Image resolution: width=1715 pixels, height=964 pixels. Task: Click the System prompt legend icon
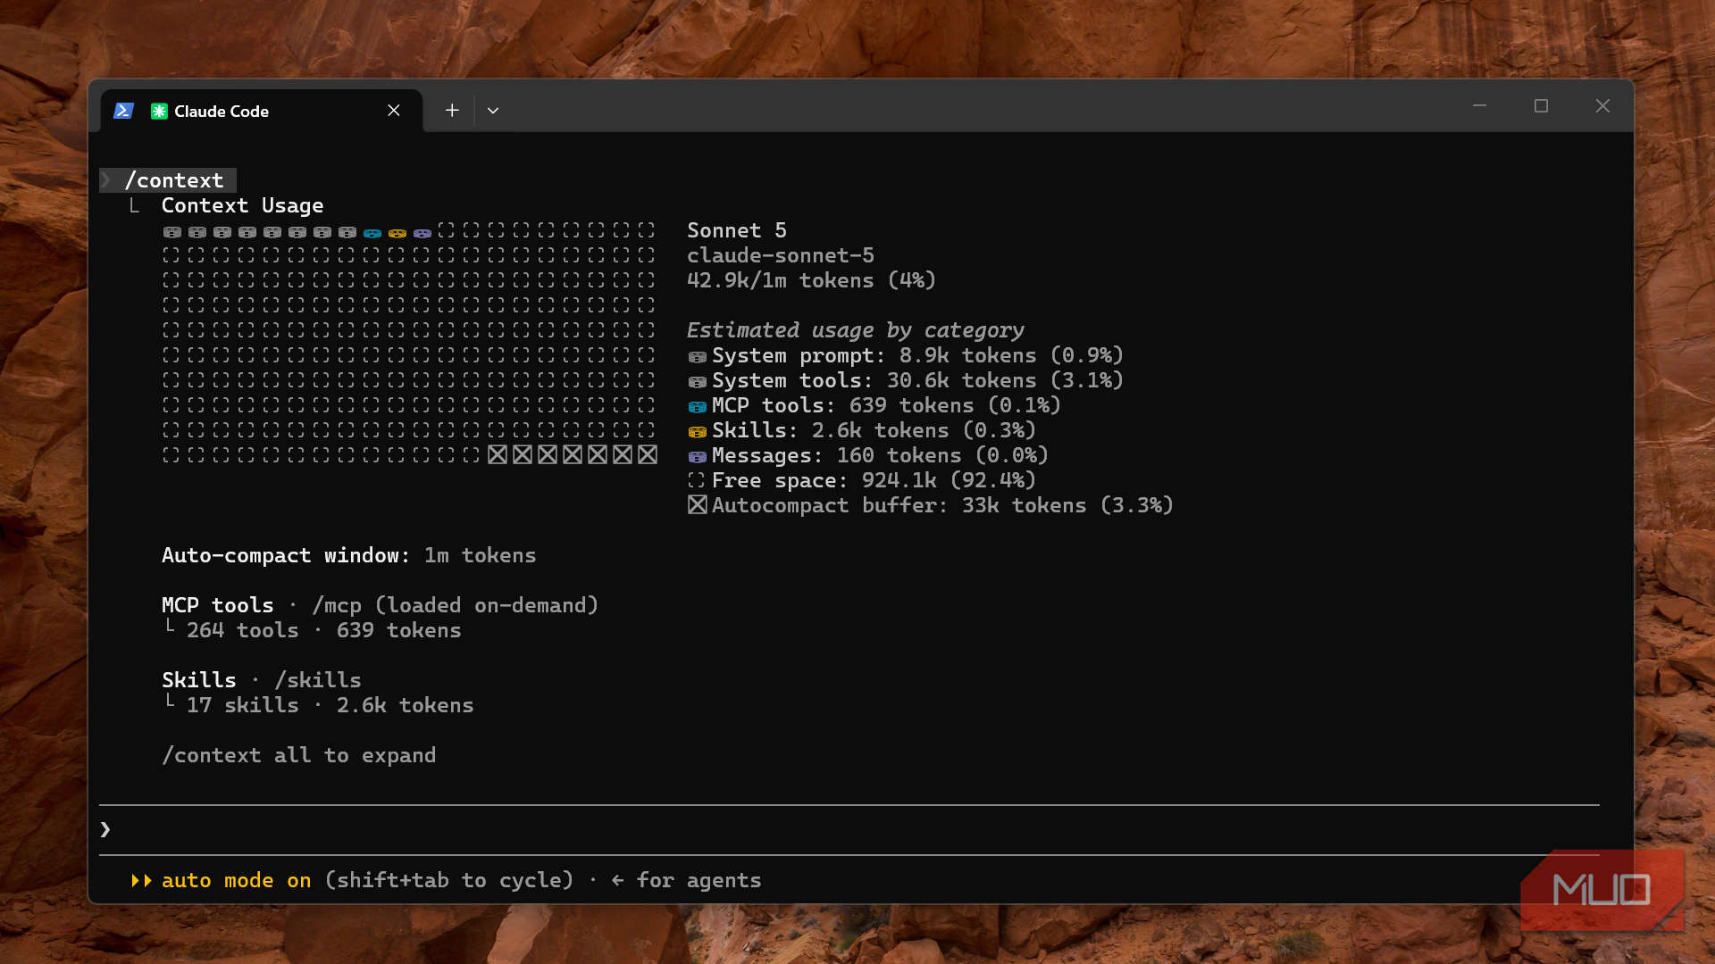[x=698, y=357]
